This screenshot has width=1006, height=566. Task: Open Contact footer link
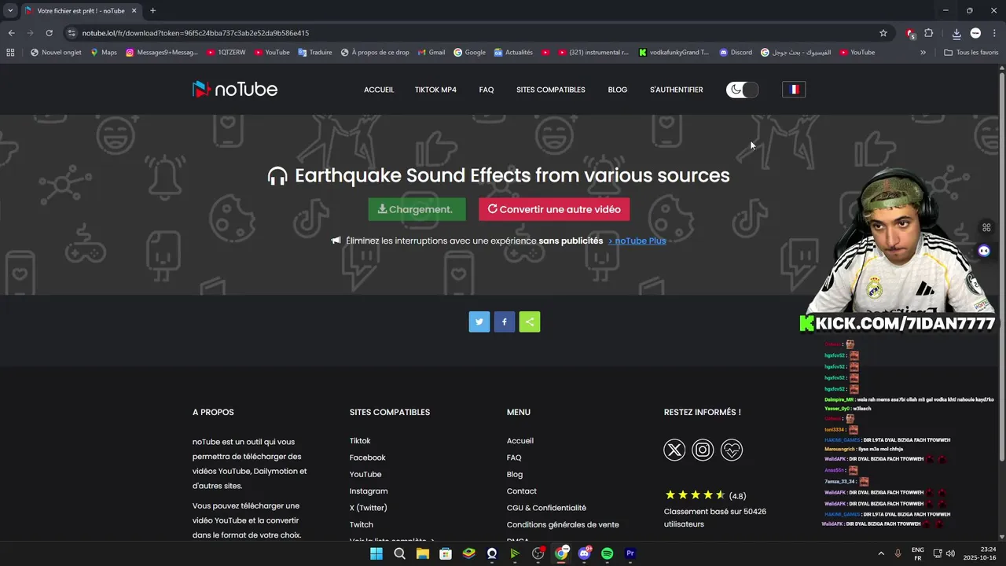[x=522, y=491]
